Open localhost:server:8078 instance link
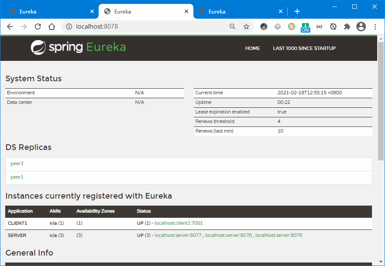Image resolution: width=385 pixels, height=266 pixels. [228, 235]
